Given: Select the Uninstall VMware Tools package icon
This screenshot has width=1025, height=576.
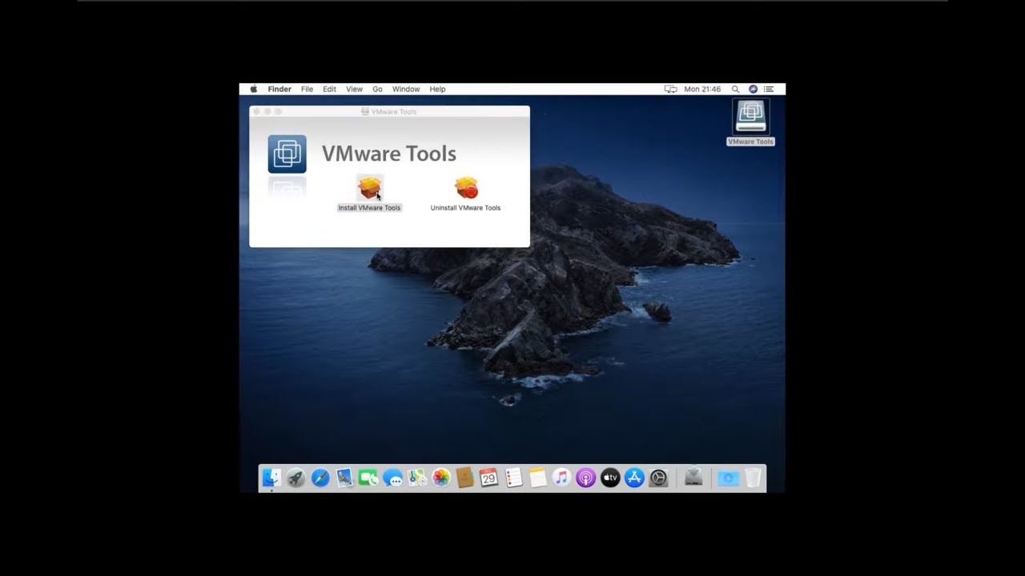Looking at the screenshot, I should click(x=466, y=188).
